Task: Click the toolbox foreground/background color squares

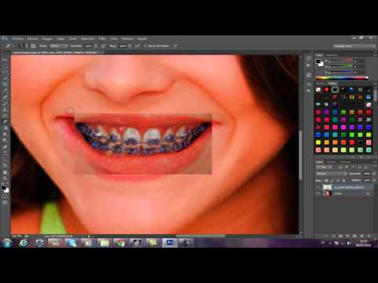Action: [5, 189]
